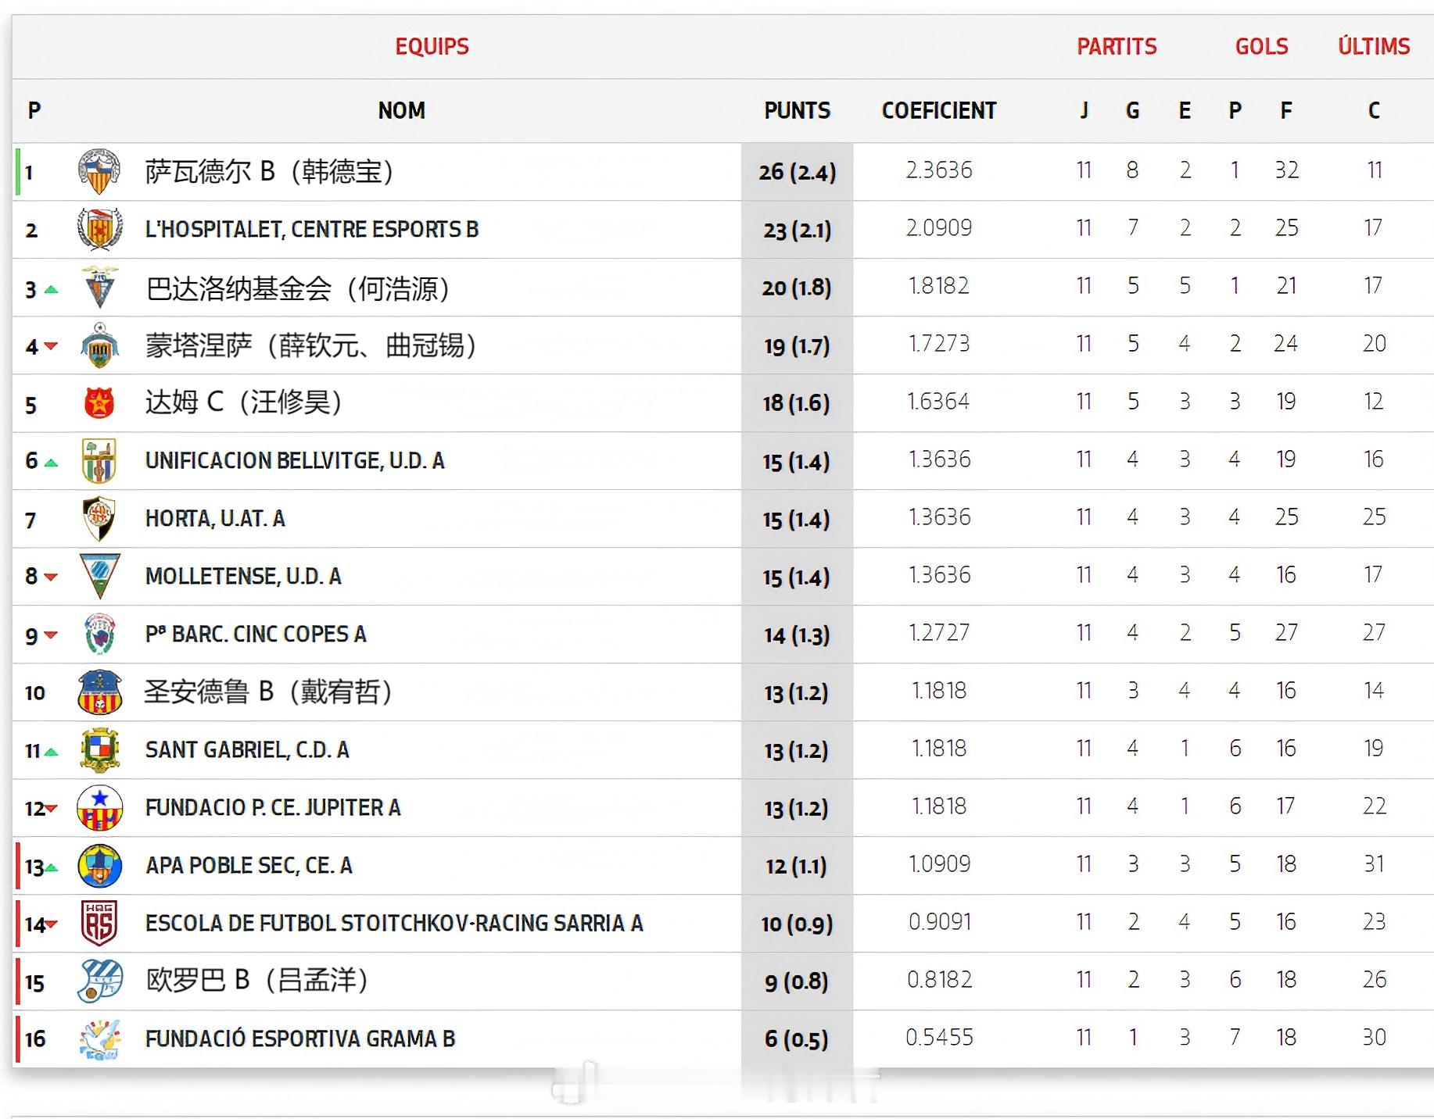Open team ESCOLA DE FUTBOL STOITCHKOV-RACING SARRIA A
This screenshot has width=1434, height=1119.
pos(394,923)
